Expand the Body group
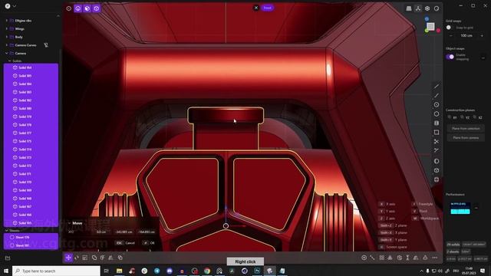491x276 pixels. pos(7,37)
